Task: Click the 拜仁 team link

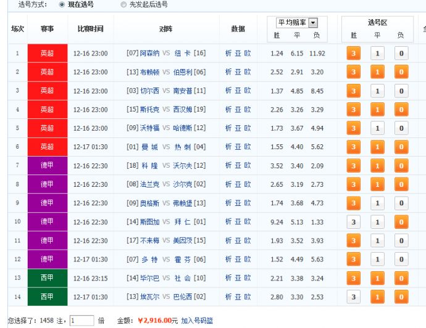Action: point(183,222)
